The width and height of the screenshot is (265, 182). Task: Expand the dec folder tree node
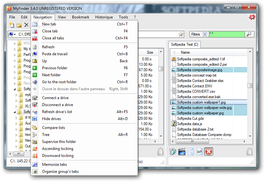pos(16,129)
